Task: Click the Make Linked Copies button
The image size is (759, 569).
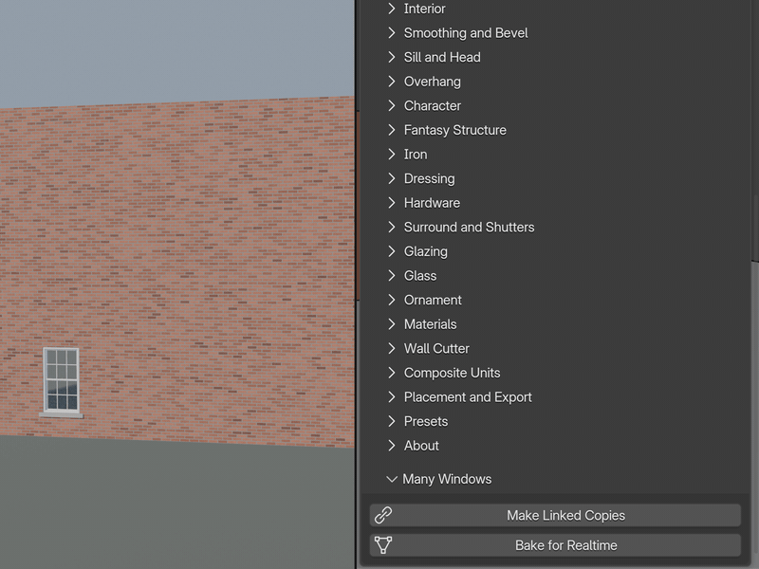Action: coord(555,515)
